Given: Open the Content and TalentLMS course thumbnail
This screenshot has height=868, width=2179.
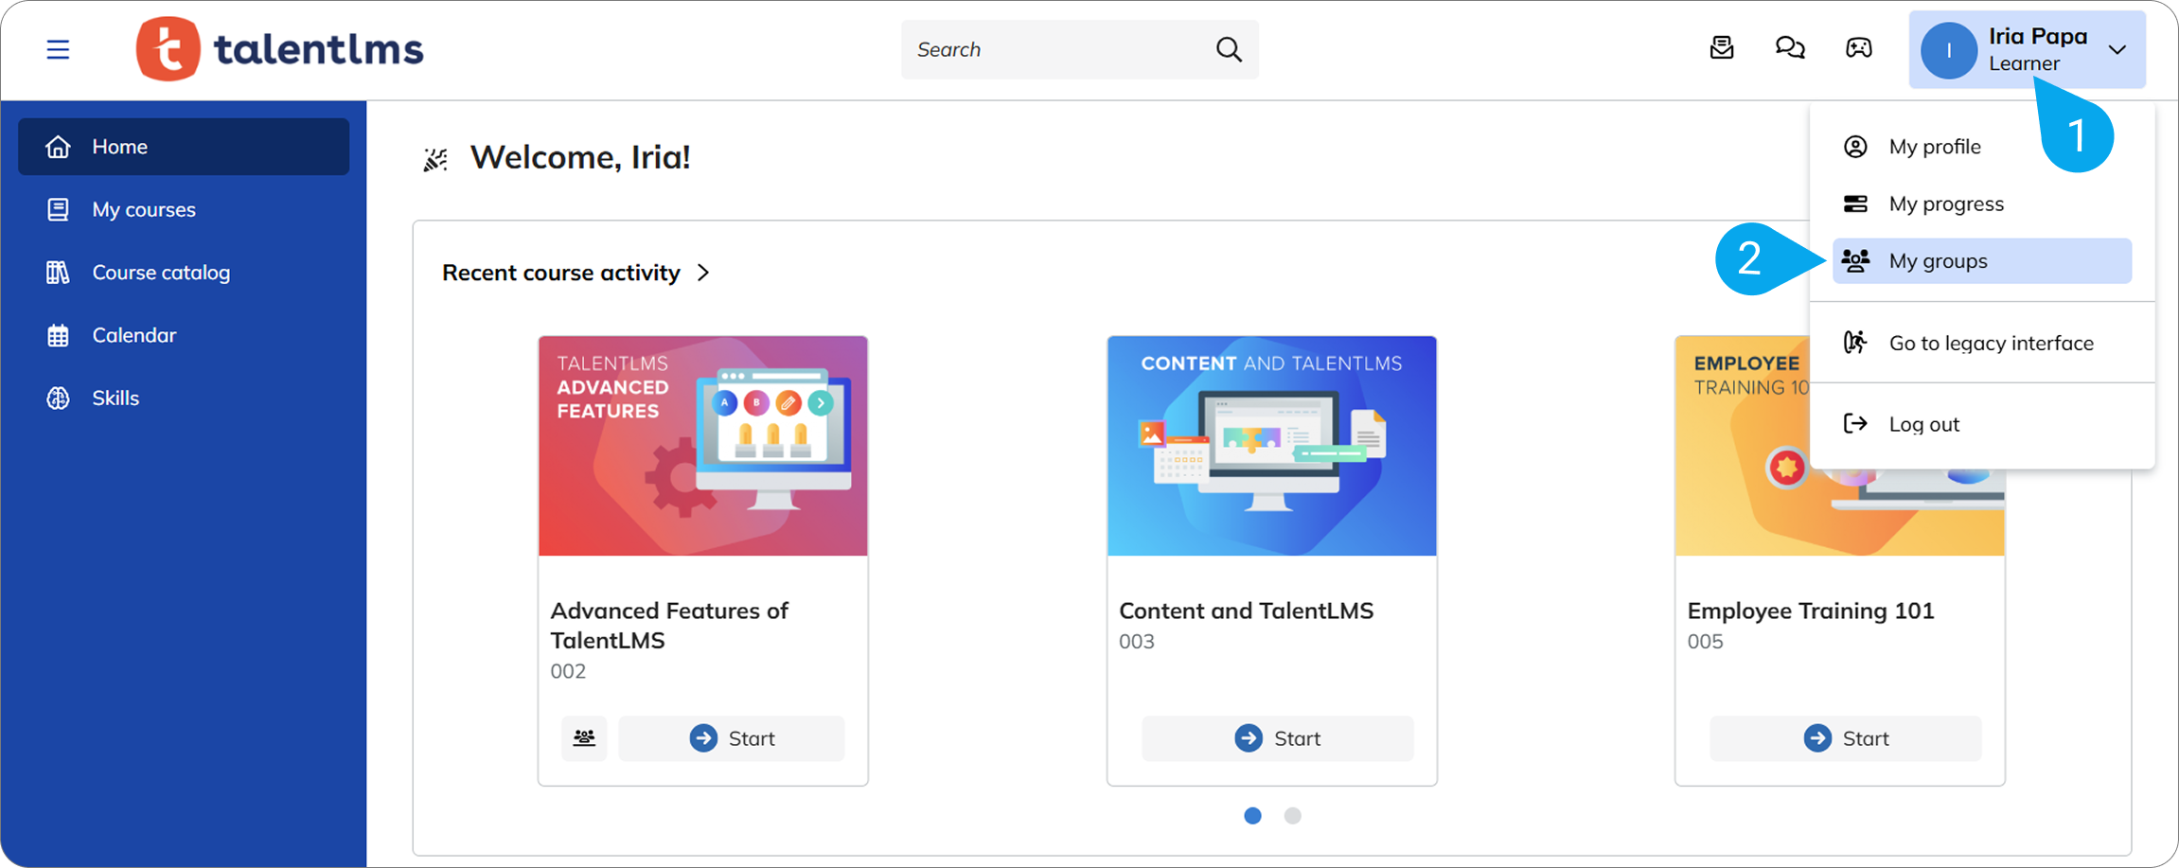Looking at the screenshot, I should point(1271,446).
